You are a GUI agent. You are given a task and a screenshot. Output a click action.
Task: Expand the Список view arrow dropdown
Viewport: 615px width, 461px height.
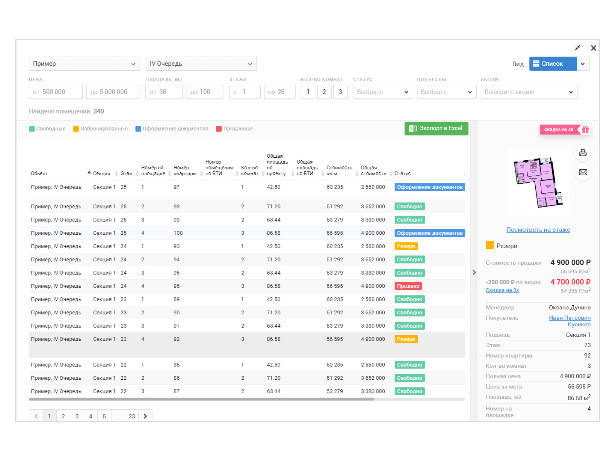583,64
